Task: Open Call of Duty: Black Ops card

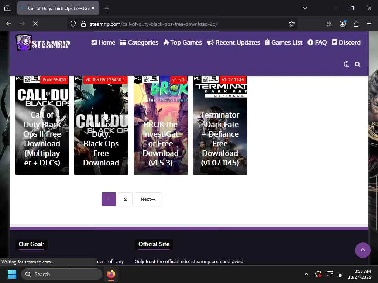Action: tap(101, 125)
